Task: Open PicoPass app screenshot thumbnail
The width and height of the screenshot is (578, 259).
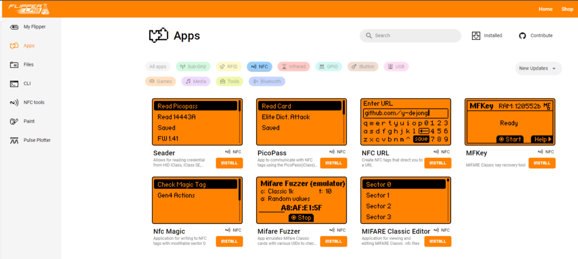Action: (x=301, y=122)
